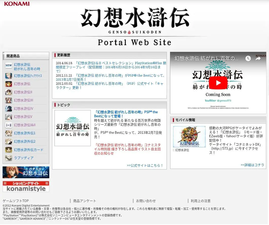Click the NEW badge icon in related products
Viewport: 269px width, 225px height.
tap(9, 65)
